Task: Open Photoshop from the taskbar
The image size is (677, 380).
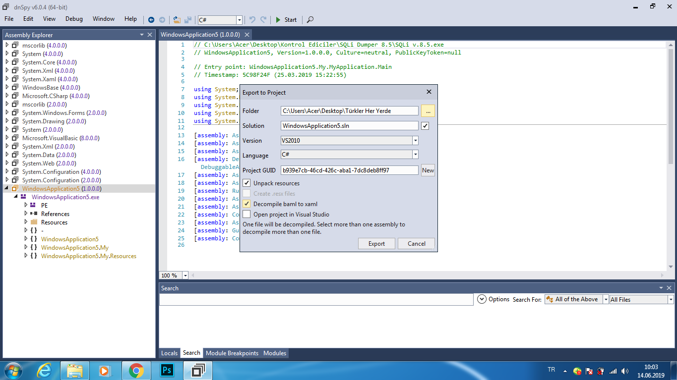Action: (167, 370)
